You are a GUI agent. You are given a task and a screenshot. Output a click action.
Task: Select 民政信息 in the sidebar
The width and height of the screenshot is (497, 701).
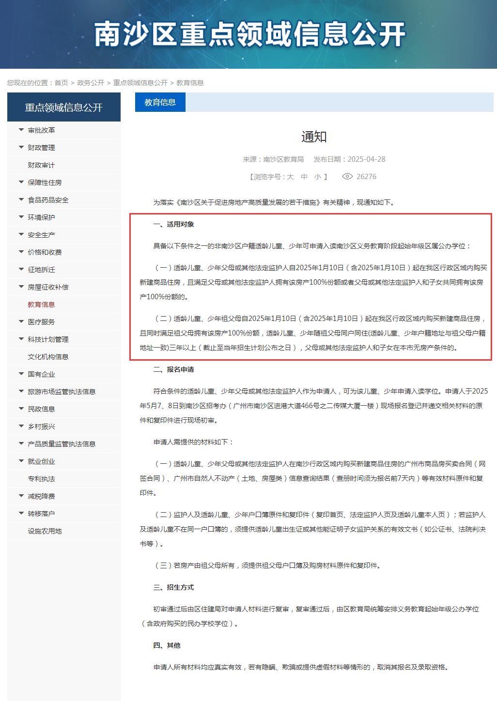pos(41,409)
